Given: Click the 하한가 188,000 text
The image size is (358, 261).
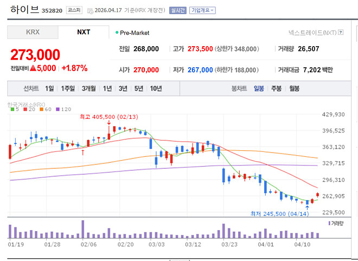Looking at the screenshot, I should tap(236, 70).
